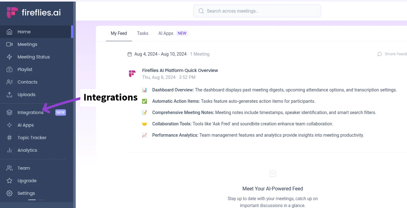Click the calendar icon beside the date range
This screenshot has width=407, height=208.
pyautogui.click(x=129, y=54)
